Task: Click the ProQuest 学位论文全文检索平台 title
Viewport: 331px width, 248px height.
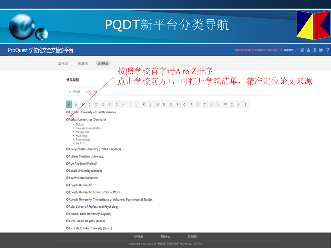Action: click(x=41, y=50)
